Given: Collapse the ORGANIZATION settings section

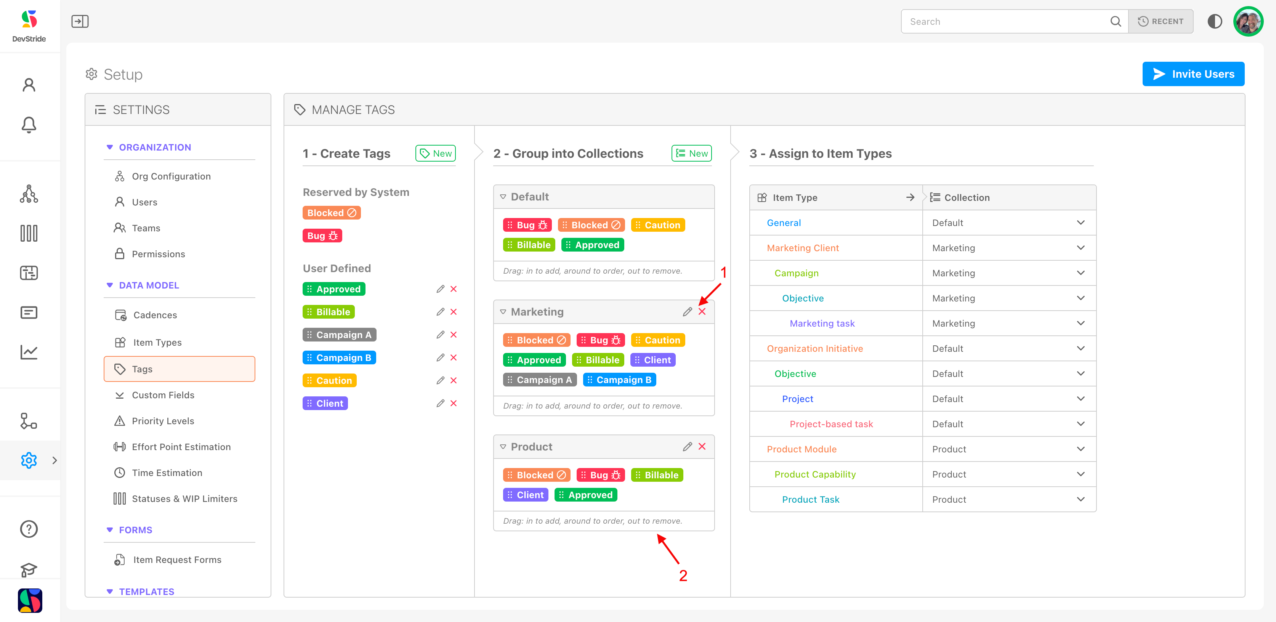Looking at the screenshot, I should 109,147.
